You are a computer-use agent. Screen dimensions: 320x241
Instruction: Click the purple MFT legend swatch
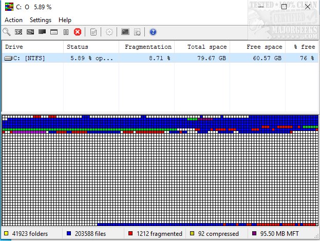tap(254, 234)
